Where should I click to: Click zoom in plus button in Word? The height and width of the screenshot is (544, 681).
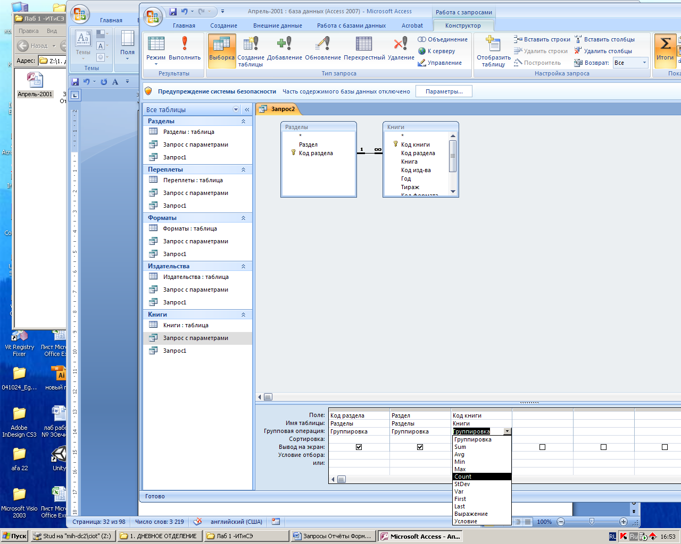pyautogui.click(x=624, y=522)
